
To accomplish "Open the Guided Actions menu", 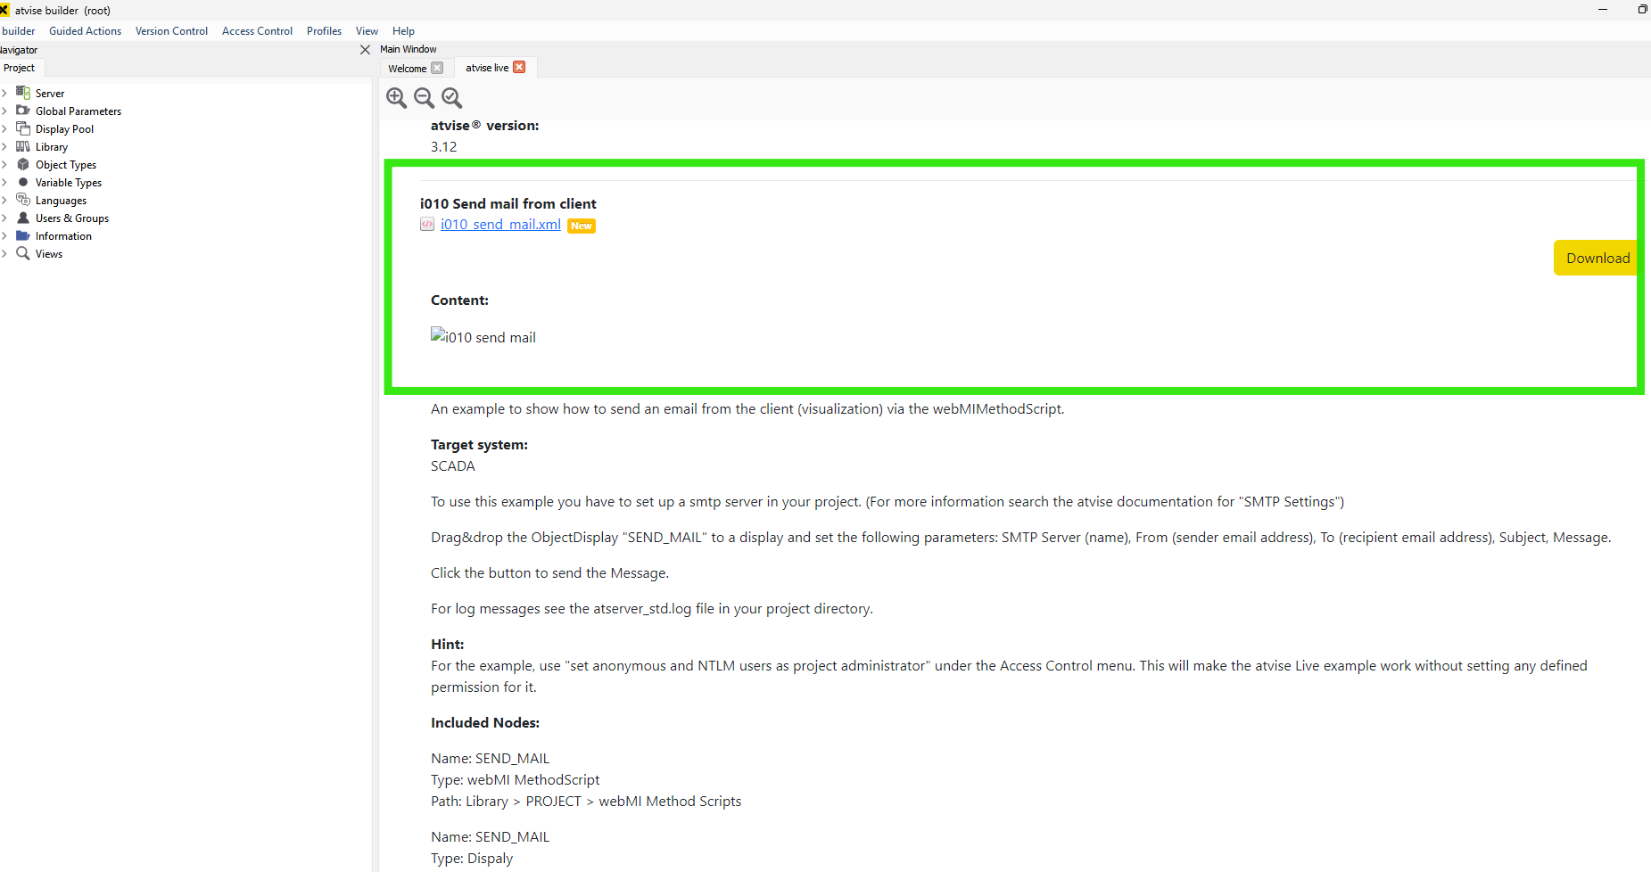I will [85, 31].
